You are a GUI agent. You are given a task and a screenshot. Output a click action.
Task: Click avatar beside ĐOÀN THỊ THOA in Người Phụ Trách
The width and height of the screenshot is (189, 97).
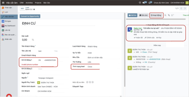click(39, 82)
